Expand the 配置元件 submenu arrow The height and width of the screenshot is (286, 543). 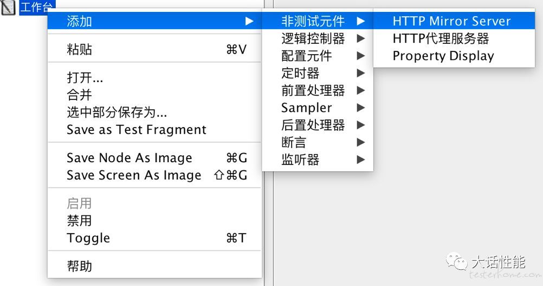(361, 56)
